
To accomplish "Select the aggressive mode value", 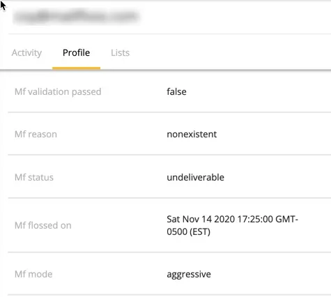I will (189, 274).
